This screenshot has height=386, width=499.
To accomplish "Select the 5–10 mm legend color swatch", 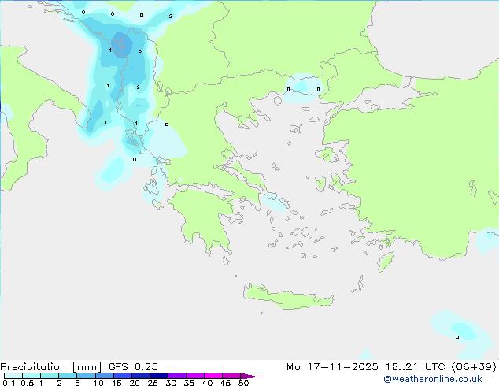I will (86, 376).
